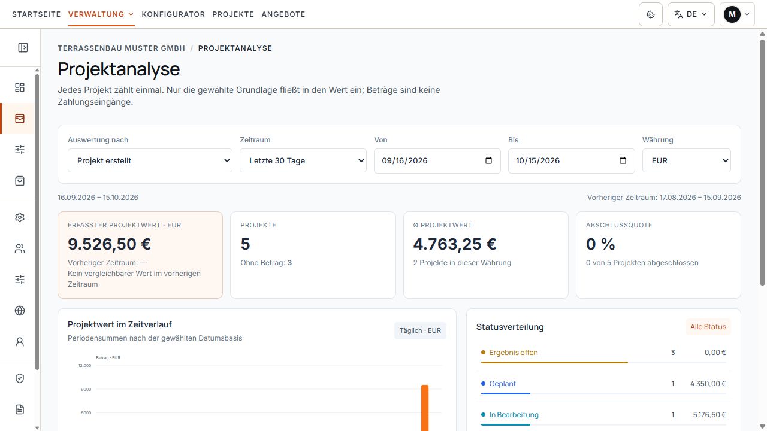Click the Abschlussquote card showing 0 %
The width and height of the screenshot is (767, 431).
(659, 255)
